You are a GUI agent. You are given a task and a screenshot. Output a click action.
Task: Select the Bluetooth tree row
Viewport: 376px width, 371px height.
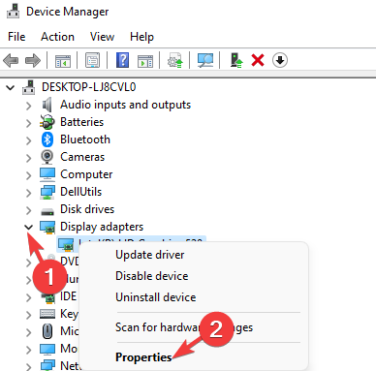pos(85,139)
